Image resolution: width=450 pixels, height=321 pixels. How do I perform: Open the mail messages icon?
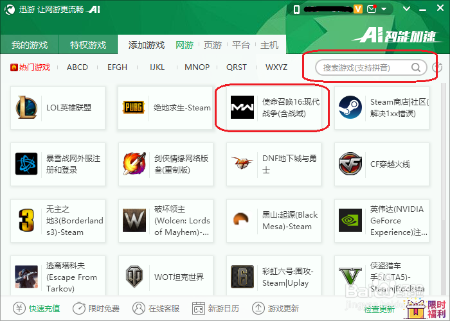(372, 9)
